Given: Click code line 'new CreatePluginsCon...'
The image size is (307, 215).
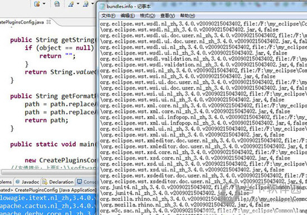Looking at the screenshot, I should 60,160.
